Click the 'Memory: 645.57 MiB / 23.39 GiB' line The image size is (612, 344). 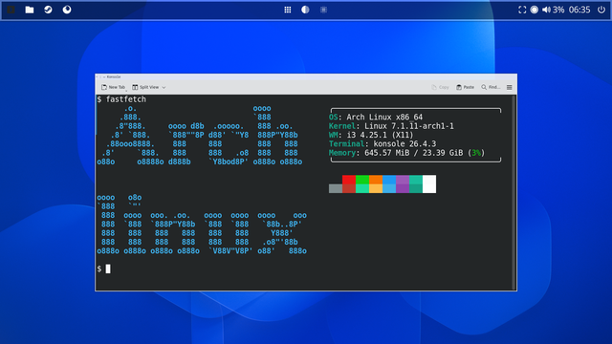(x=406, y=153)
